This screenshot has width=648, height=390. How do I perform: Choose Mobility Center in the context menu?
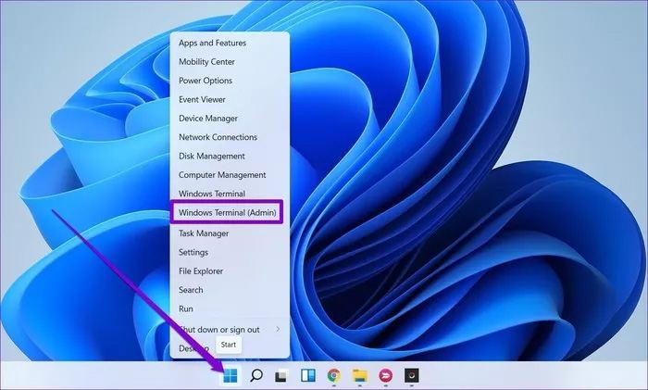(x=207, y=62)
